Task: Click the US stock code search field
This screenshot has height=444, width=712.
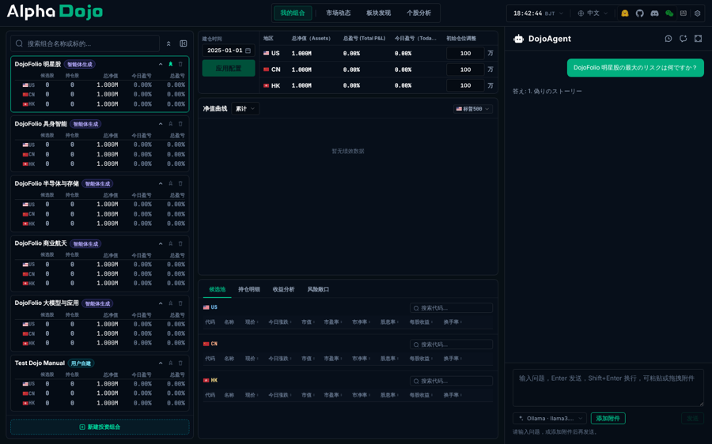Action: click(x=452, y=308)
